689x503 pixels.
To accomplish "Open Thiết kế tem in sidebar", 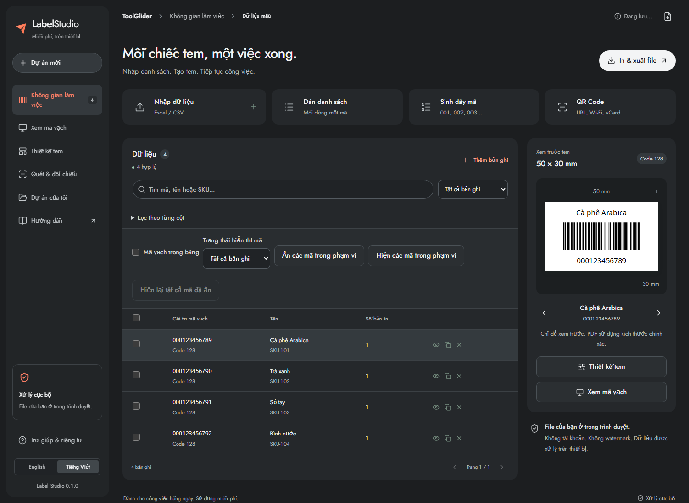I will tap(57, 151).
